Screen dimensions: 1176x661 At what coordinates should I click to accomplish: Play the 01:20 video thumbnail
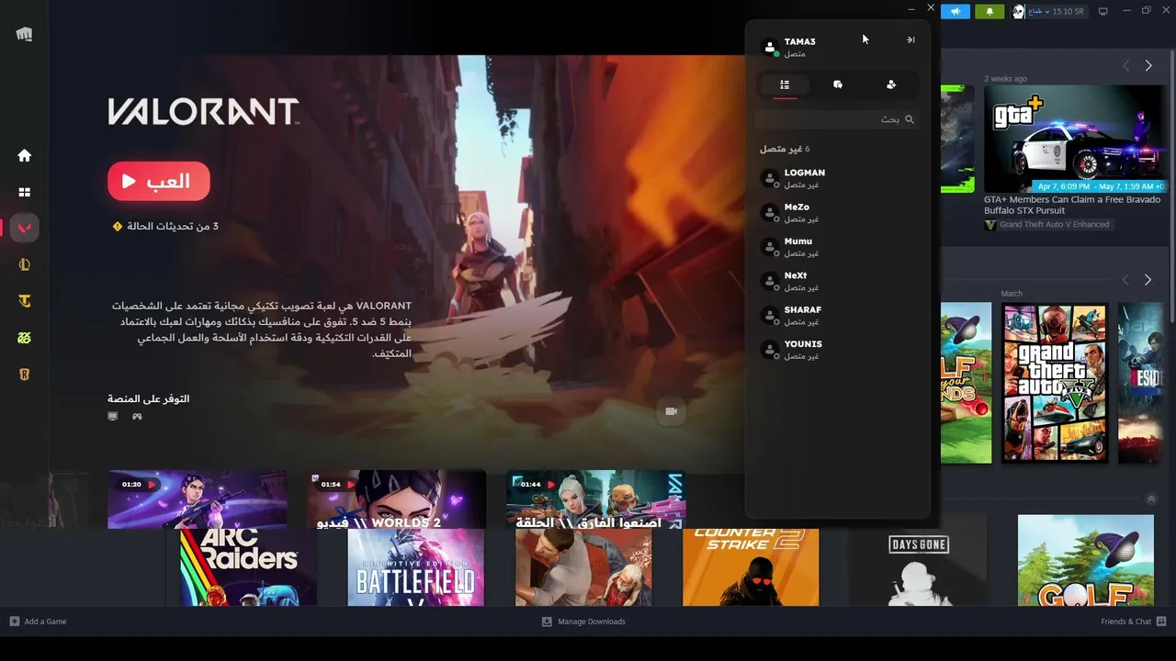pos(198,499)
